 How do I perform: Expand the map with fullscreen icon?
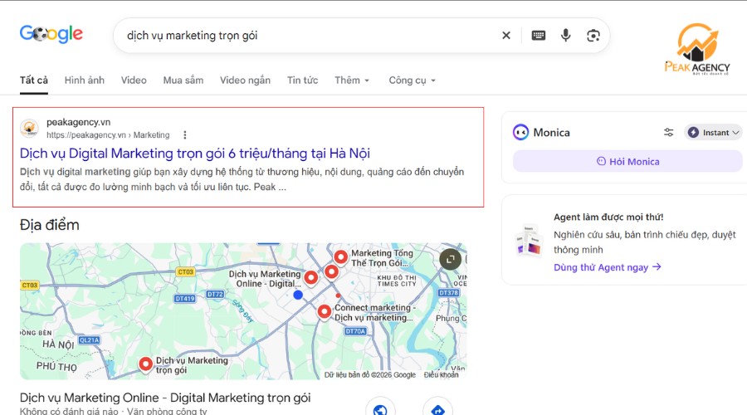click(x=450, y=259)
